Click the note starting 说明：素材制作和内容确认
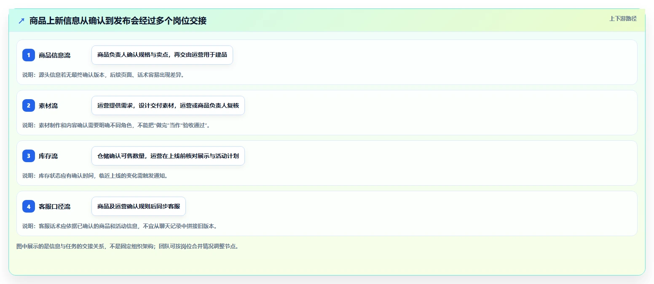This screenshot has height=284, width=654. click(x=116, y=125)
